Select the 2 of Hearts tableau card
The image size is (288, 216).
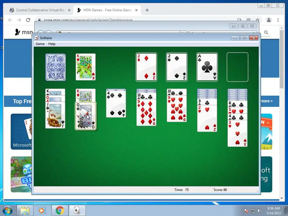tap(207, 118)
